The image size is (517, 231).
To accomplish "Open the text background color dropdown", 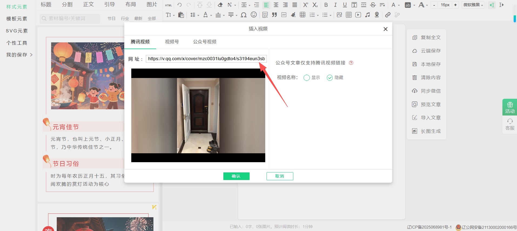I will pos(414,5).
